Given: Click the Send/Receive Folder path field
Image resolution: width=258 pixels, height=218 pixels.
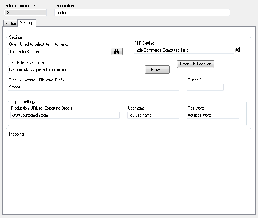Looking at the screenshot, I should pyautogui.click(x=77, y=70).
